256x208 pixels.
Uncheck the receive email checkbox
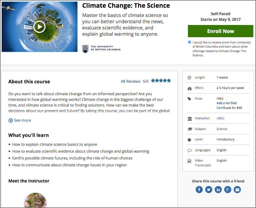click(x=190, y=42)
